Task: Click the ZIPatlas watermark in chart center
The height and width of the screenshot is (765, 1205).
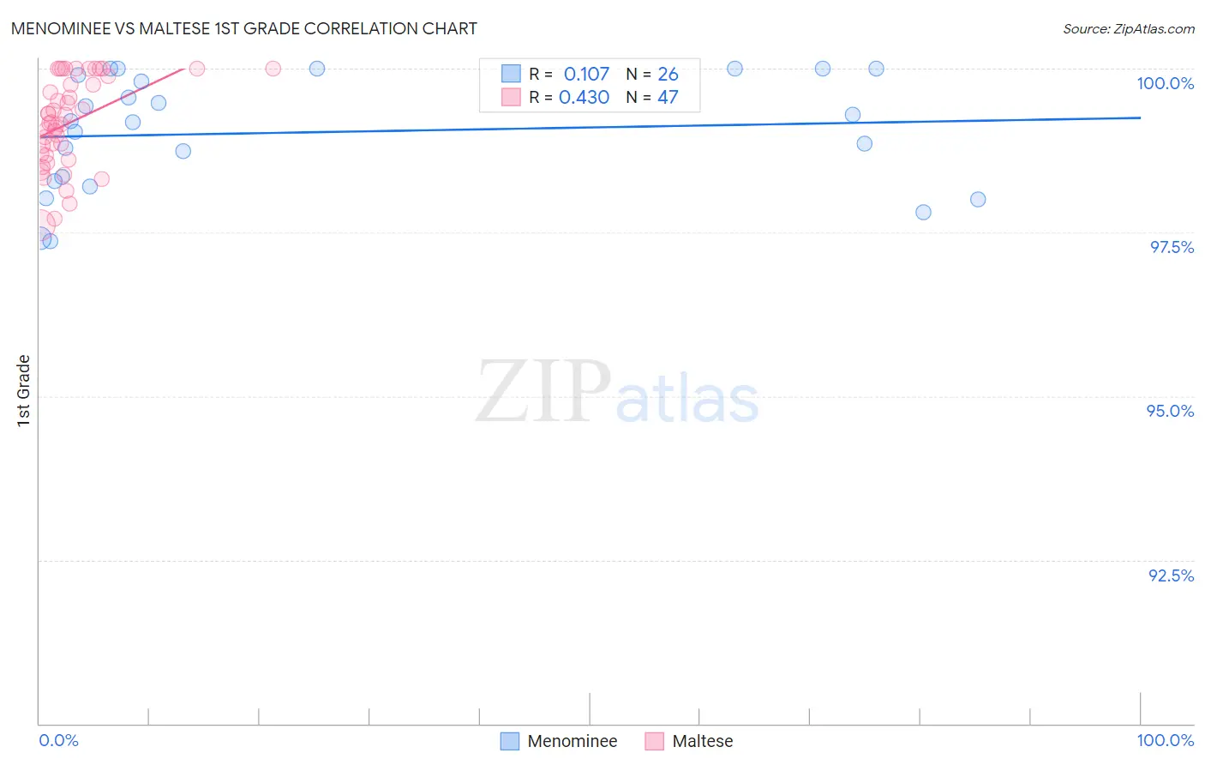Action: pos(617,393)
